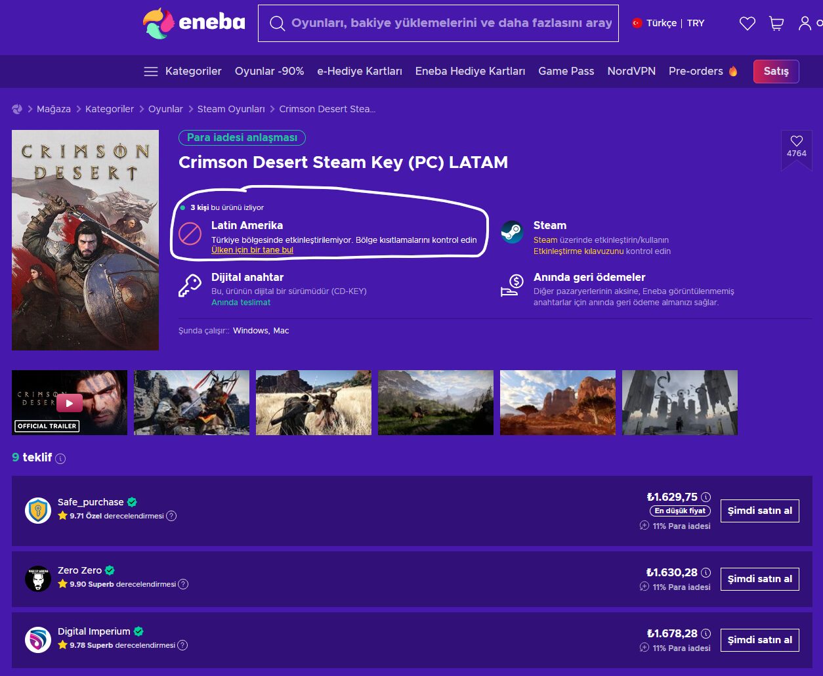Click info icon next to ₺1.630,28 price

(706, 572)
